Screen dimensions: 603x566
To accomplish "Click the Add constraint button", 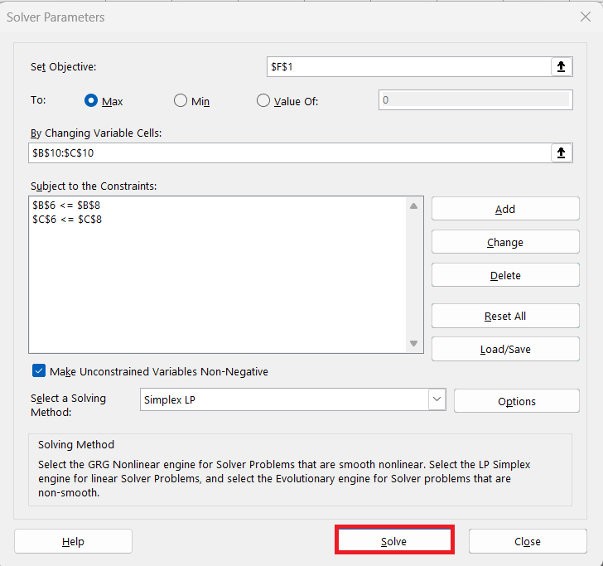I will pyautogui.click(x=505, y=209).
